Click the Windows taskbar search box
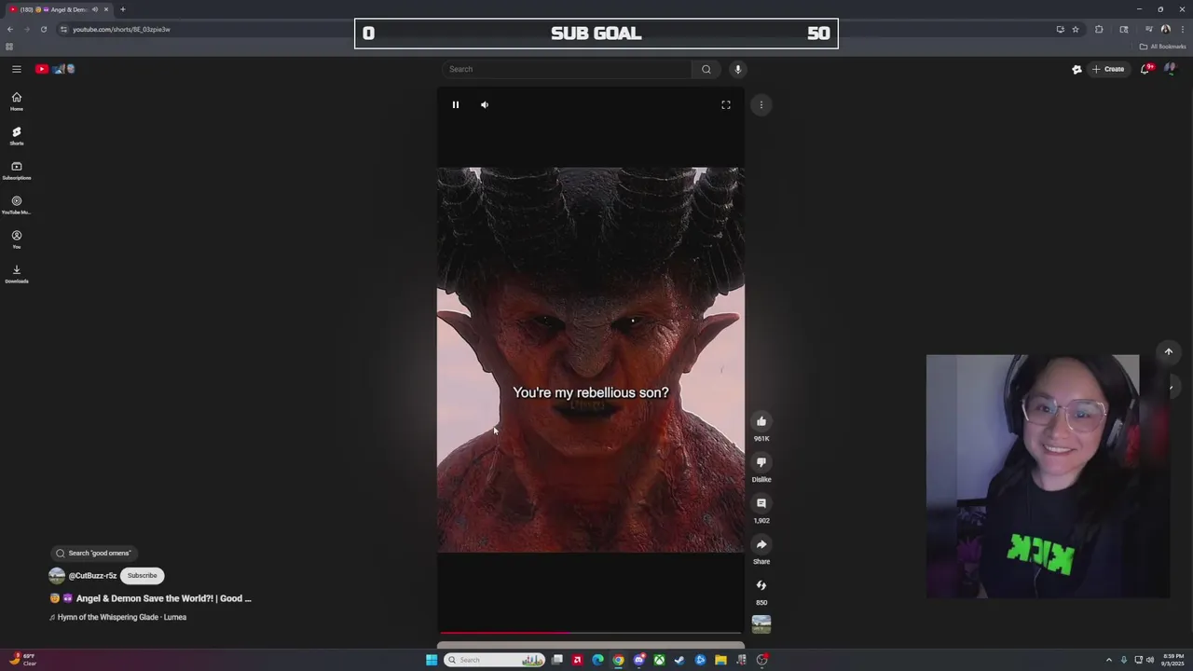This screenshot has height=671, width=1193. click(494, 660)
